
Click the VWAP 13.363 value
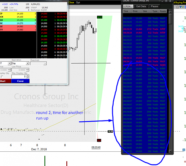(45, 8)
